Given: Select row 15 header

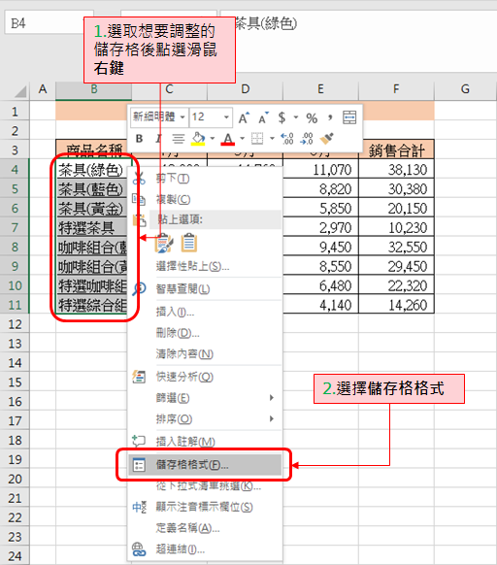Looking at the screenshot, I should click(15, 382).
